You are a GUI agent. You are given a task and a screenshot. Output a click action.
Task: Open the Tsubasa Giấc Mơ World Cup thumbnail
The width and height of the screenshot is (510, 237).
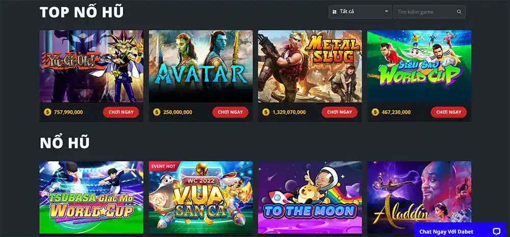coord(91,198)
